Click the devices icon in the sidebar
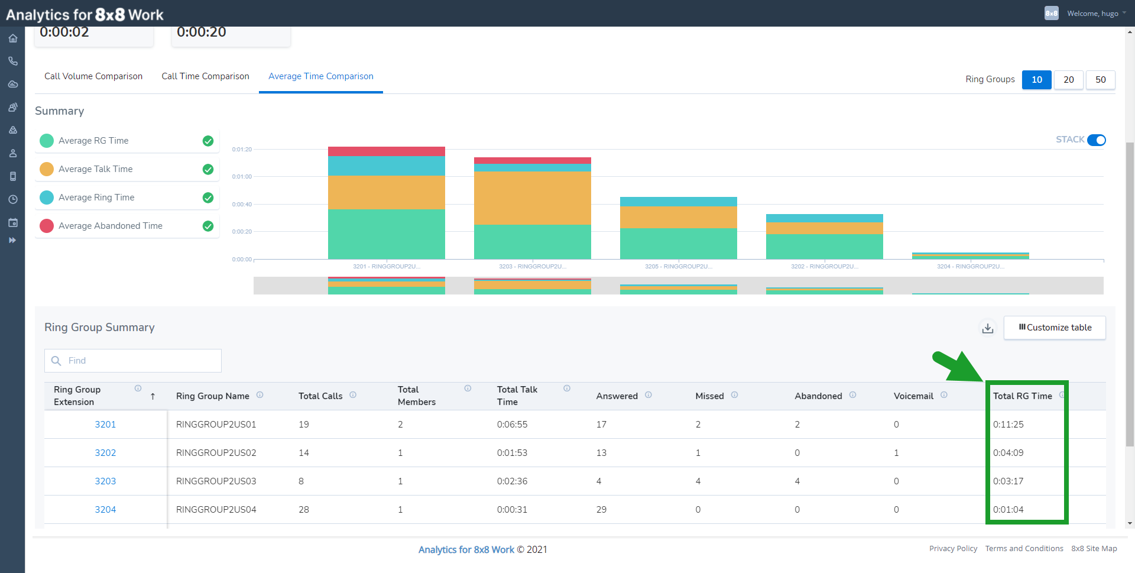 coord(12,176)
